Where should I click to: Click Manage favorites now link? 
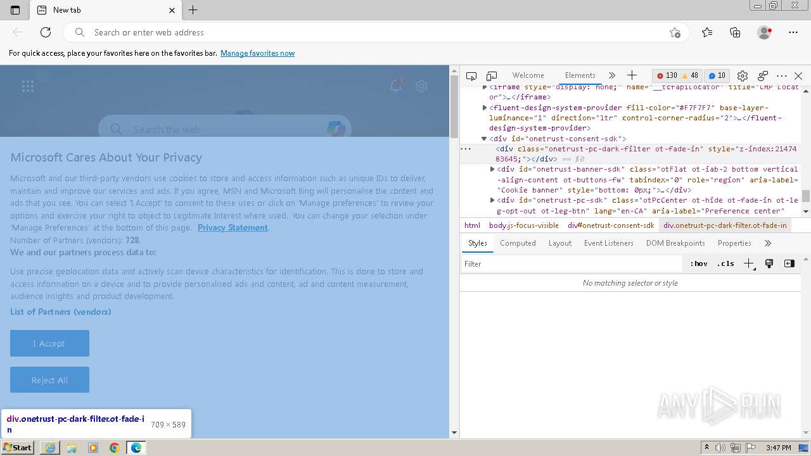click(x=257, y=53)
